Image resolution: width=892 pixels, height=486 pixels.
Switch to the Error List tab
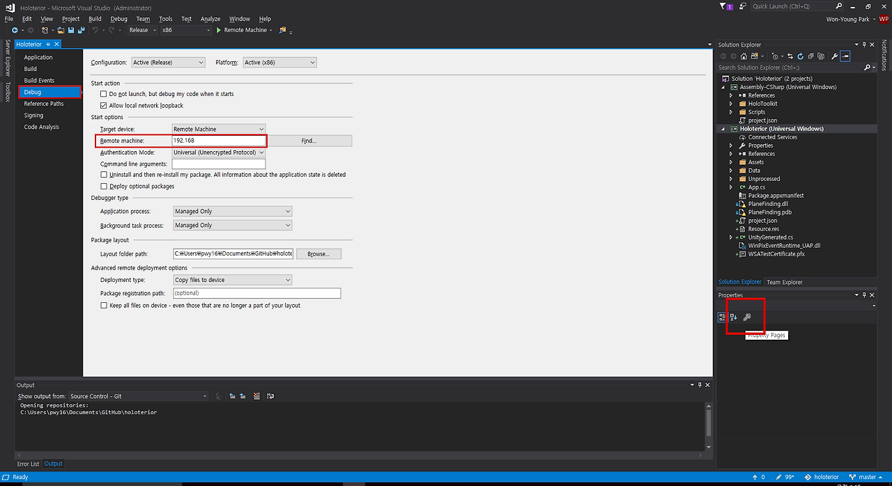coord(29,464)
